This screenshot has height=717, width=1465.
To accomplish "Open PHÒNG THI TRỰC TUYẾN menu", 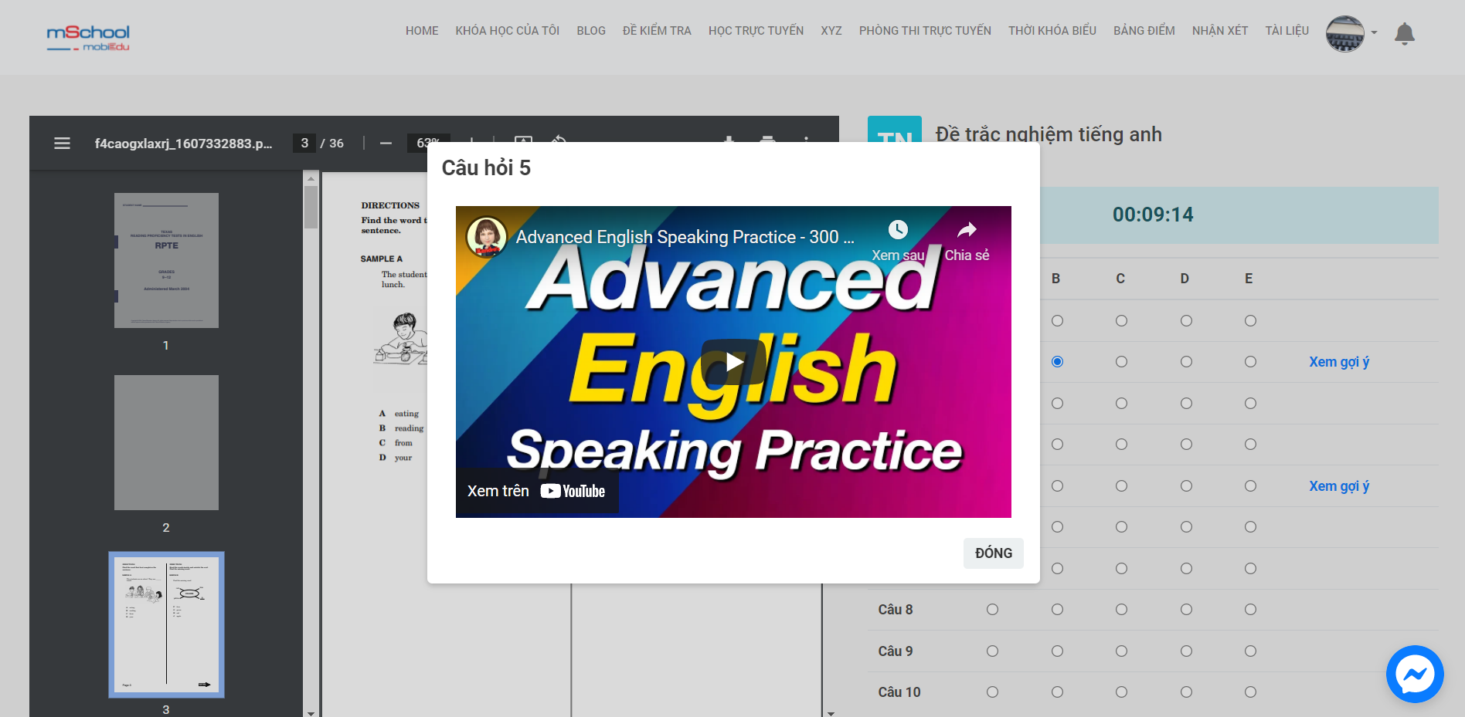I will [x=925, y=31].
